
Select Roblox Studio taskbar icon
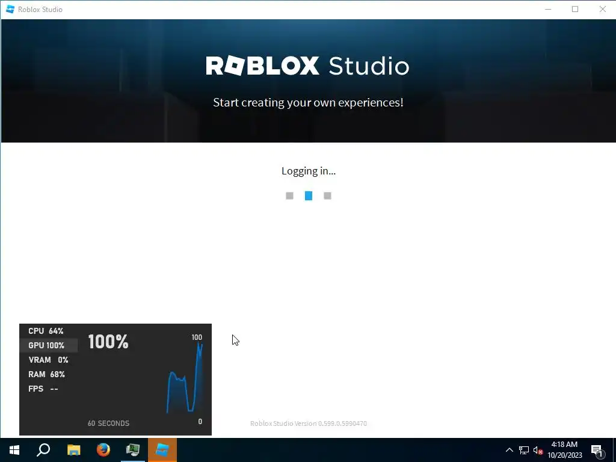162,450
